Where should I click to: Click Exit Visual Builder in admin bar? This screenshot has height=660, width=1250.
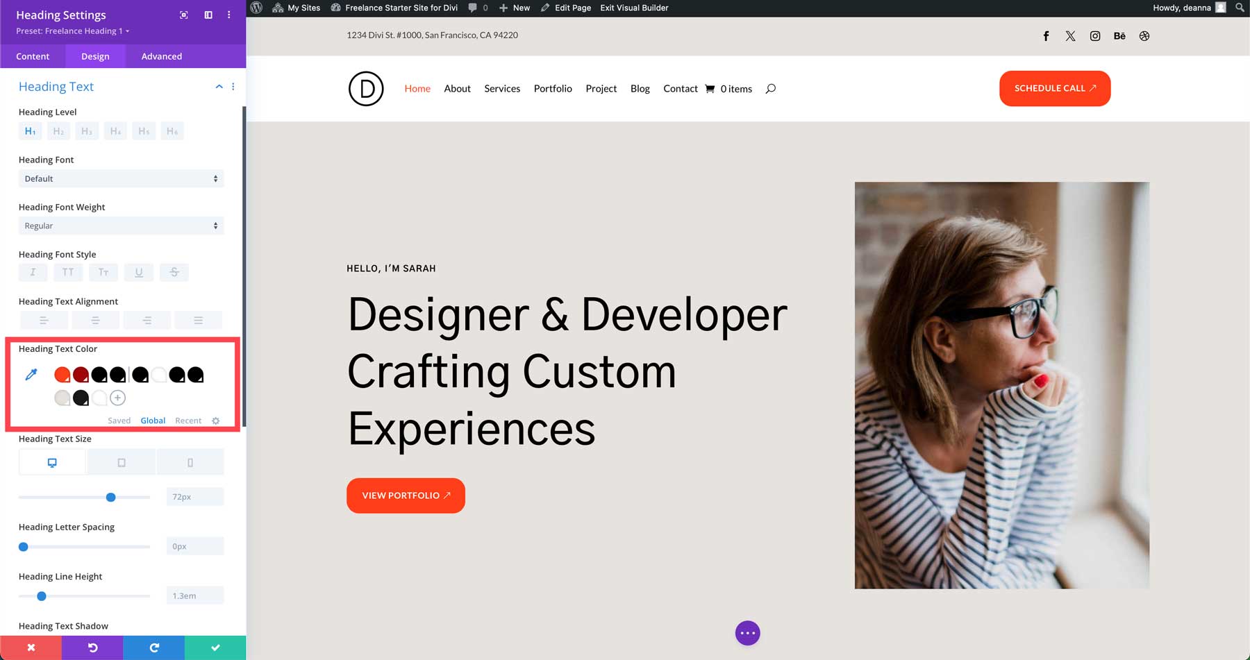tap(633, 8)
